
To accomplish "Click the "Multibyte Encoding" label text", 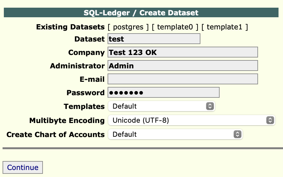I will [67, 120].
